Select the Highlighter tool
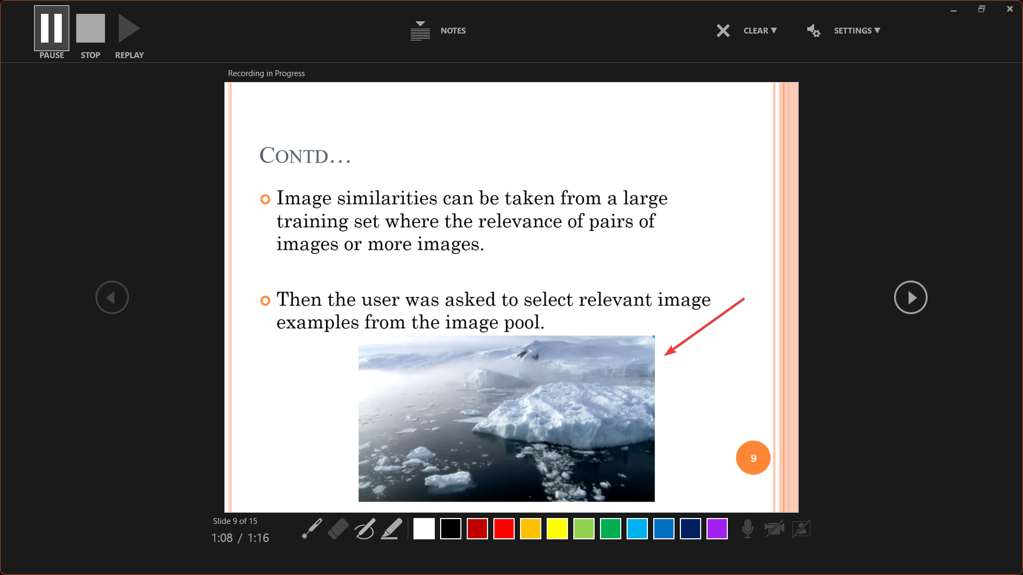This screenshot has width=1023, height=575. pos(392,529)
